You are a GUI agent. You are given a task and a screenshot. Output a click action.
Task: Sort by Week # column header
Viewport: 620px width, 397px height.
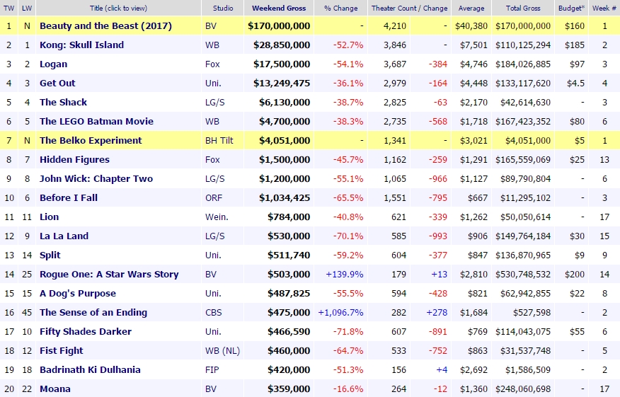click(x=604, y=8)
